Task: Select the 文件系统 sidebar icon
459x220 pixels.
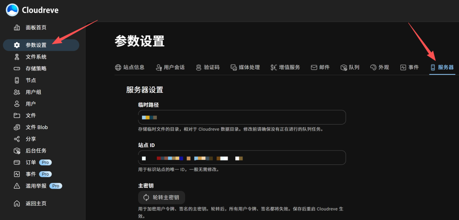Action: pyautogui.click(x=17, y=57)
